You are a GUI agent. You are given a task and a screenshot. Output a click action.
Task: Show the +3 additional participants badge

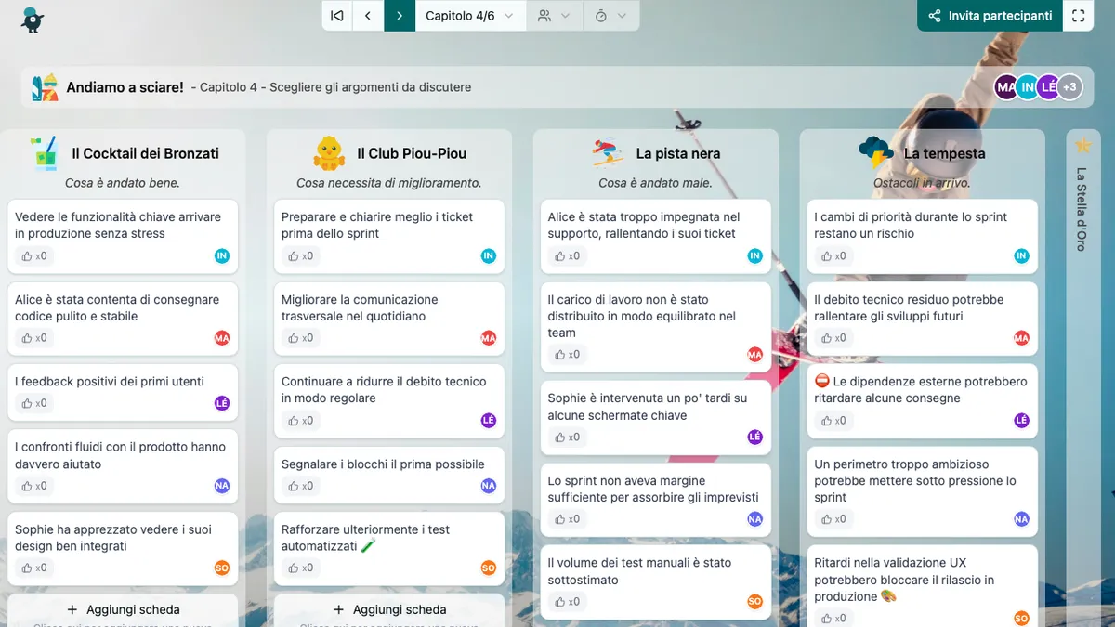point(1069,87)
